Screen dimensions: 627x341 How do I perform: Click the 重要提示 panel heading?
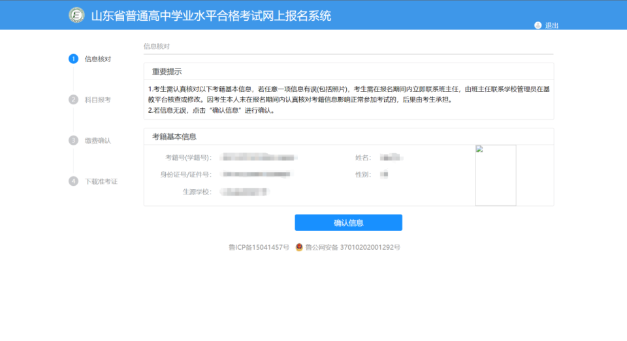167,72
